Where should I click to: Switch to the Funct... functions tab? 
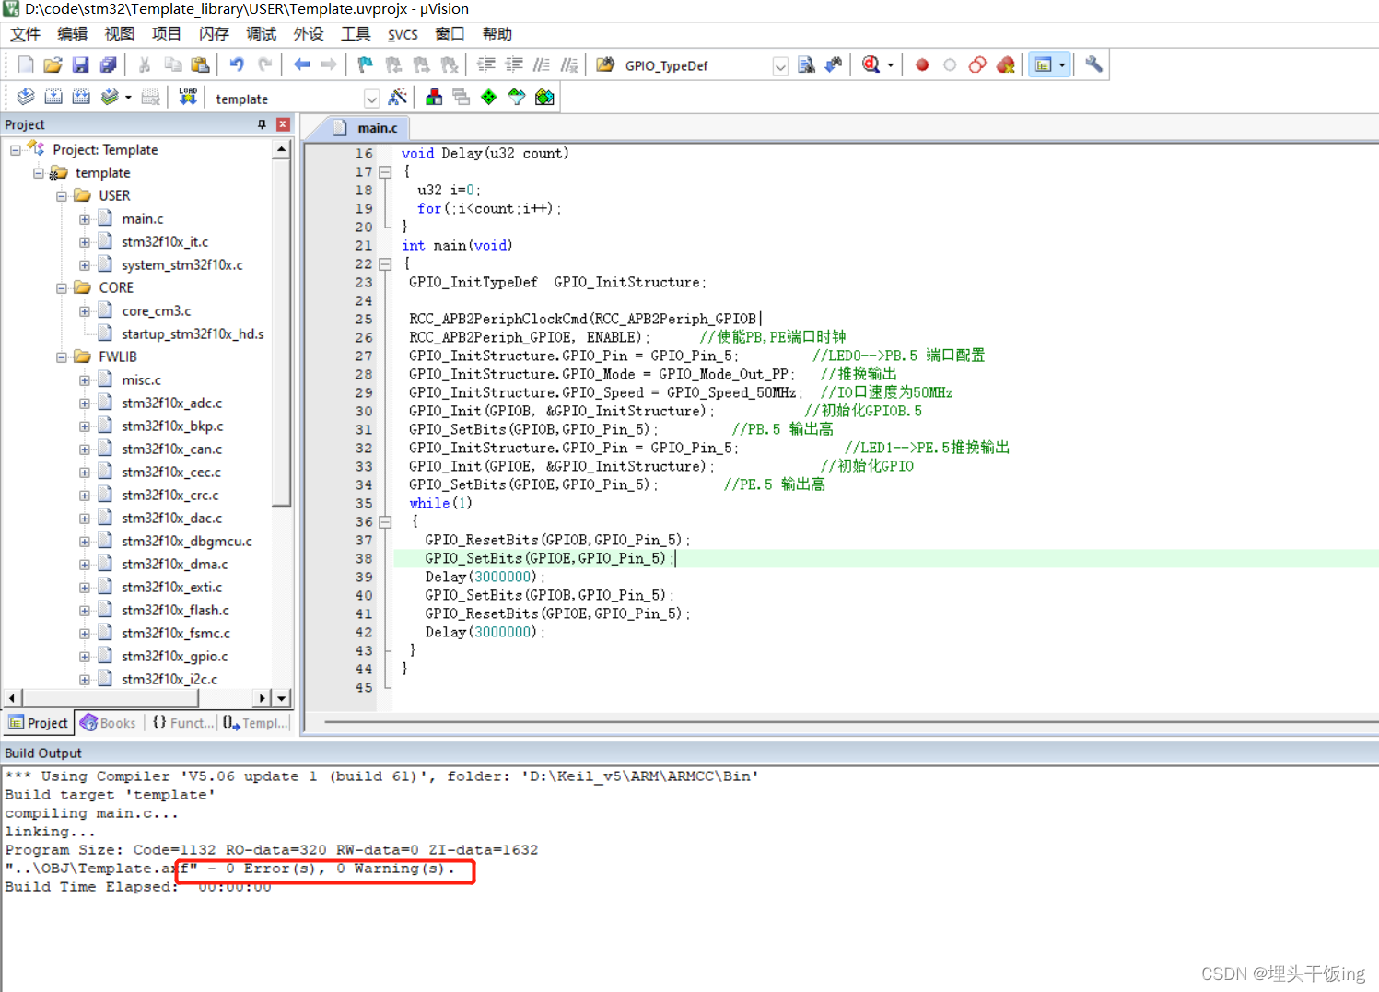click(182, 723)
